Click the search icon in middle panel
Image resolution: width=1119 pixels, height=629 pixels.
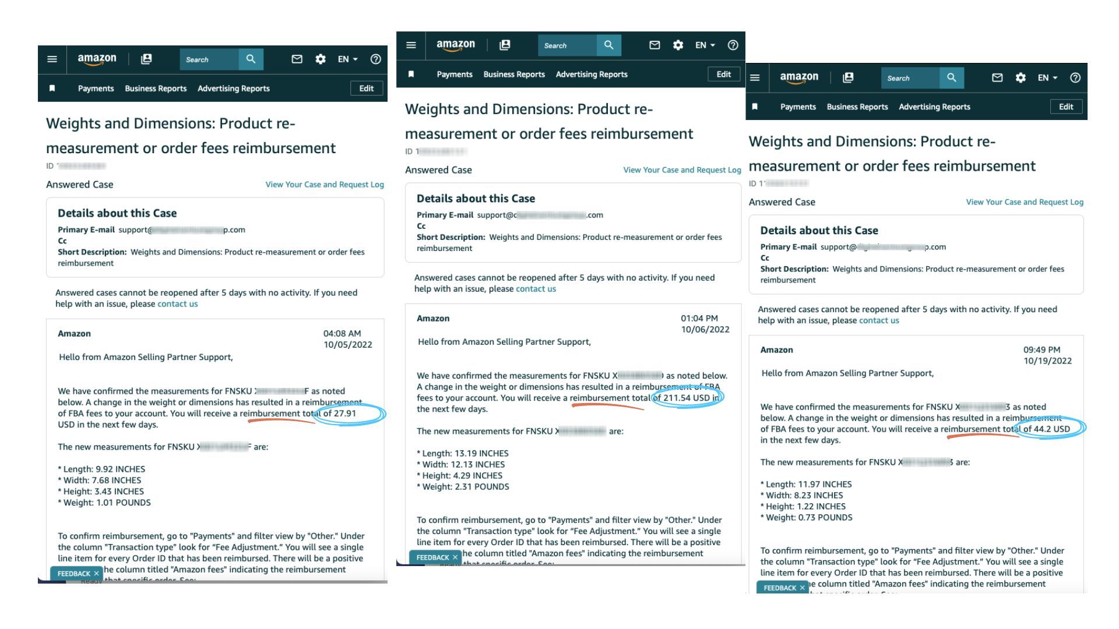click(x=610, y=45)
